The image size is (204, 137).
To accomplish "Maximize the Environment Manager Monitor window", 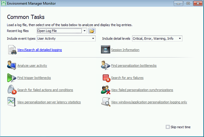I will click(188, 3).
